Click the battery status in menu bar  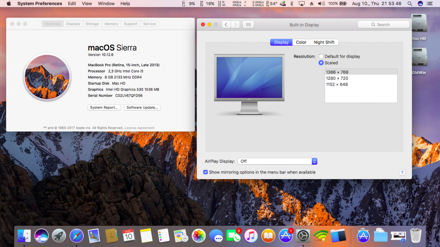337,4
